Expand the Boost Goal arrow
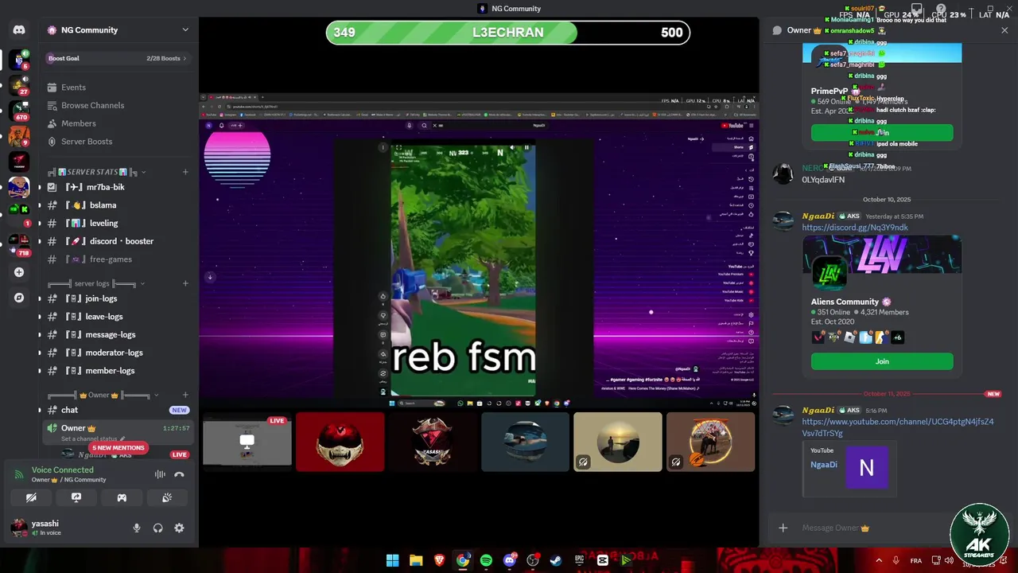The image size is (1018, 573). [x=185, y=58]
